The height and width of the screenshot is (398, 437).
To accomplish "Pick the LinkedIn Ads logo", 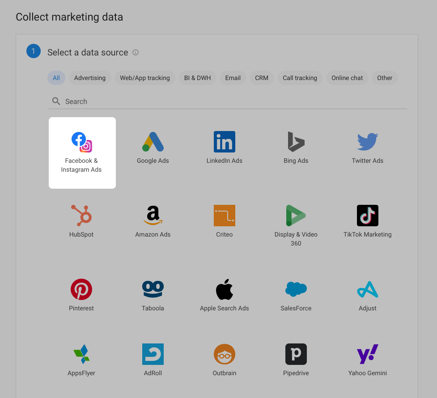I will click(225, 142).
